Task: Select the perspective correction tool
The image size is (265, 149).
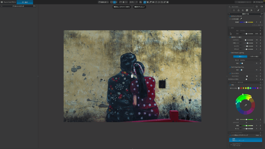Action: point(156,2)
